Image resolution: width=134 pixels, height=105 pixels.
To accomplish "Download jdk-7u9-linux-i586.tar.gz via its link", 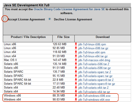I will [x=93, y=48].
